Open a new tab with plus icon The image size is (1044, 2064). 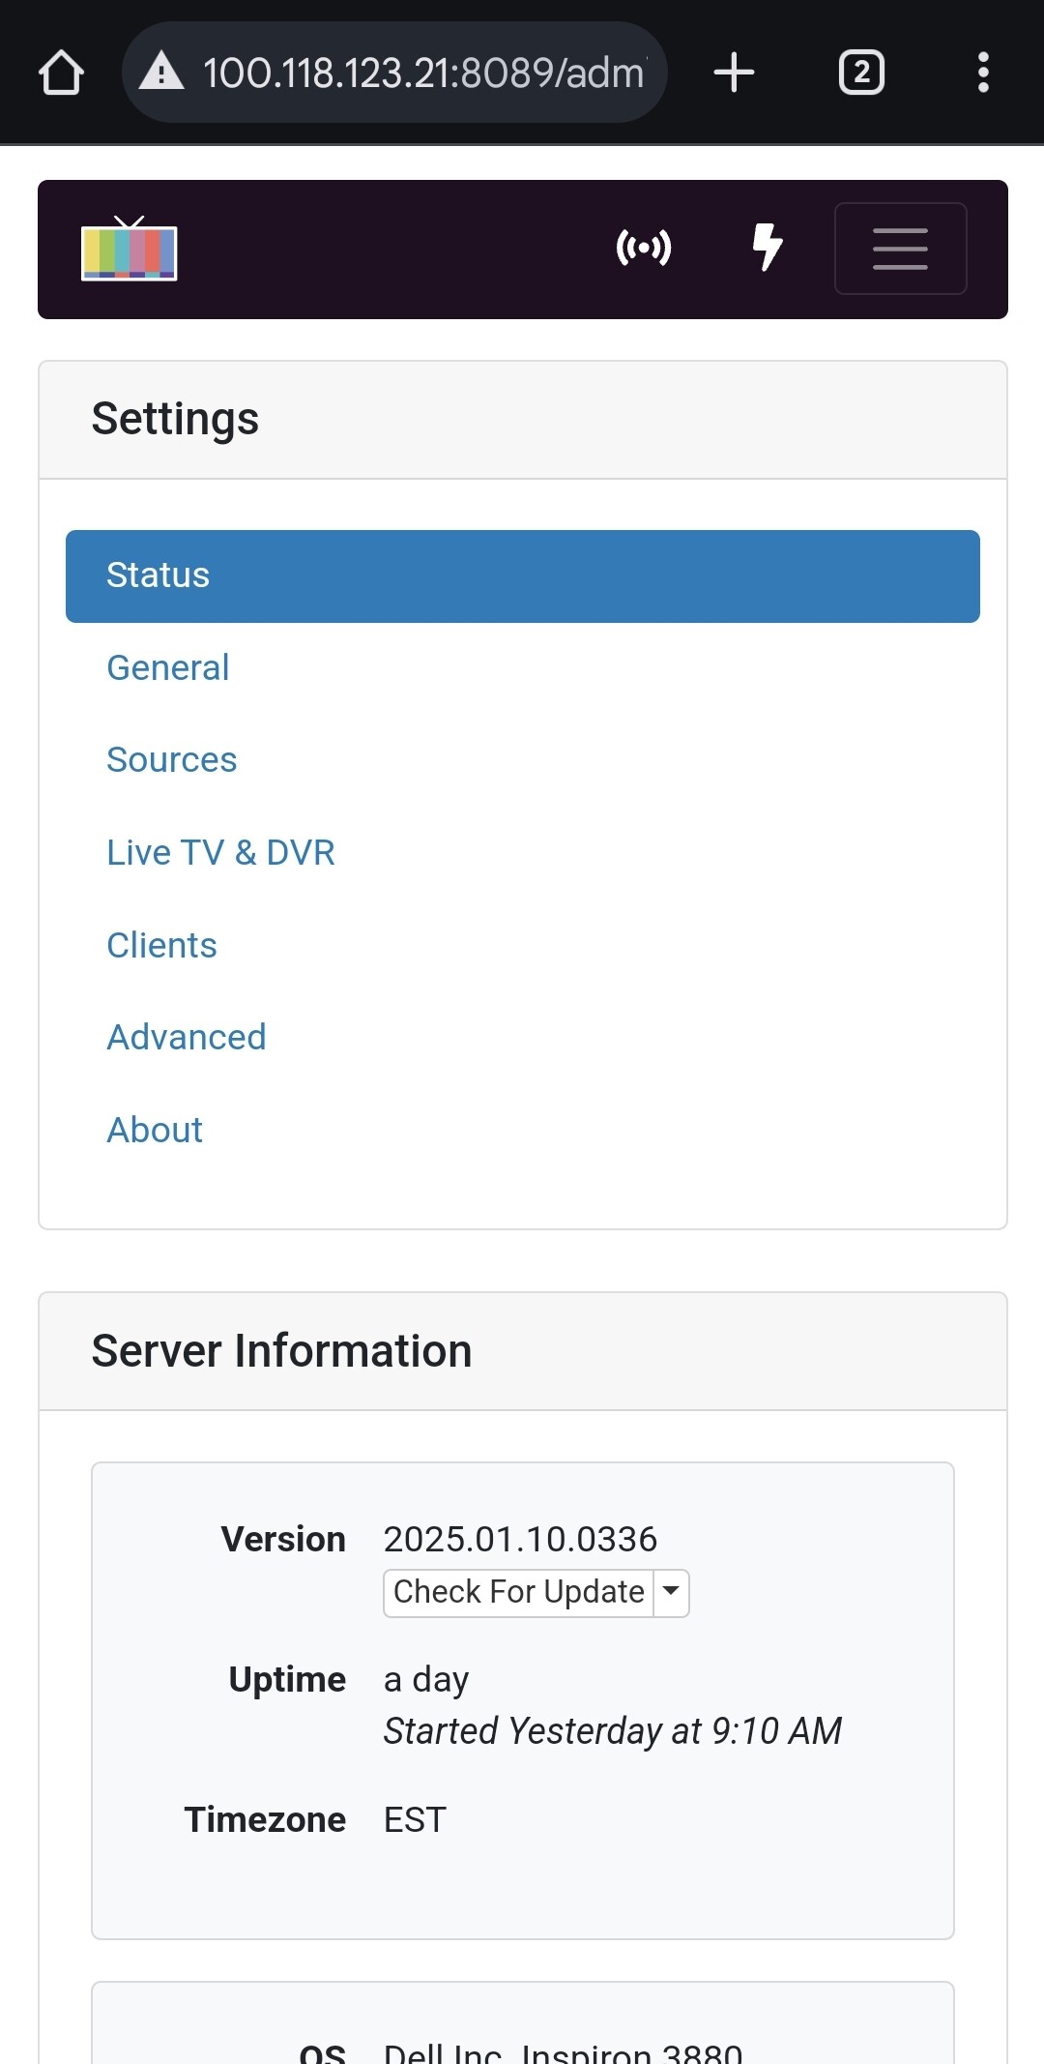(734, 73)
